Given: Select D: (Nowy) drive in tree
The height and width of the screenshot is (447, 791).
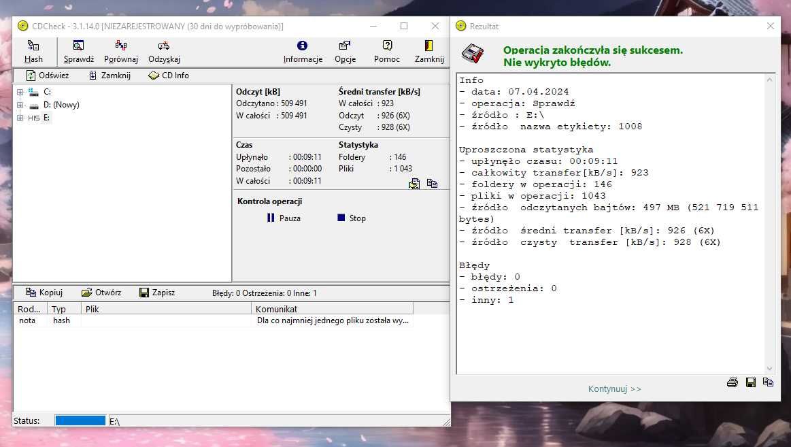Looking at the screenshot, I should (x=61, y=105).
